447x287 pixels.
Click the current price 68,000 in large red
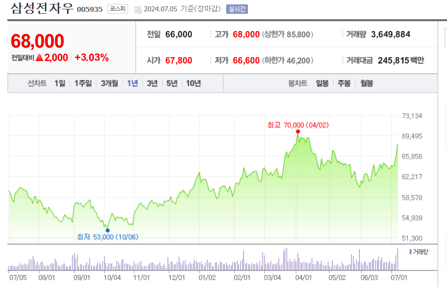37,41
